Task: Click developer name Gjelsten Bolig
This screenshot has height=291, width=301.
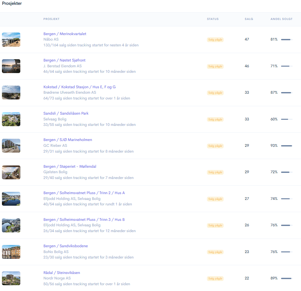Action: 55,172
